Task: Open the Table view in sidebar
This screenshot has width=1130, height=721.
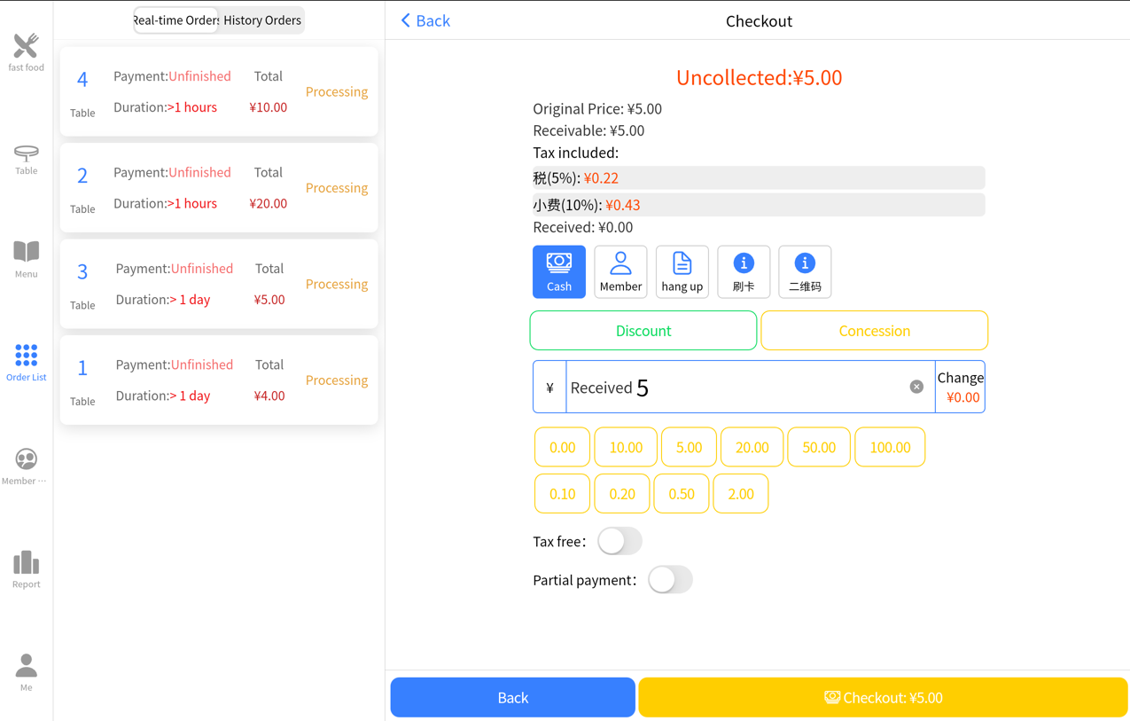Action: click(26, 161)
